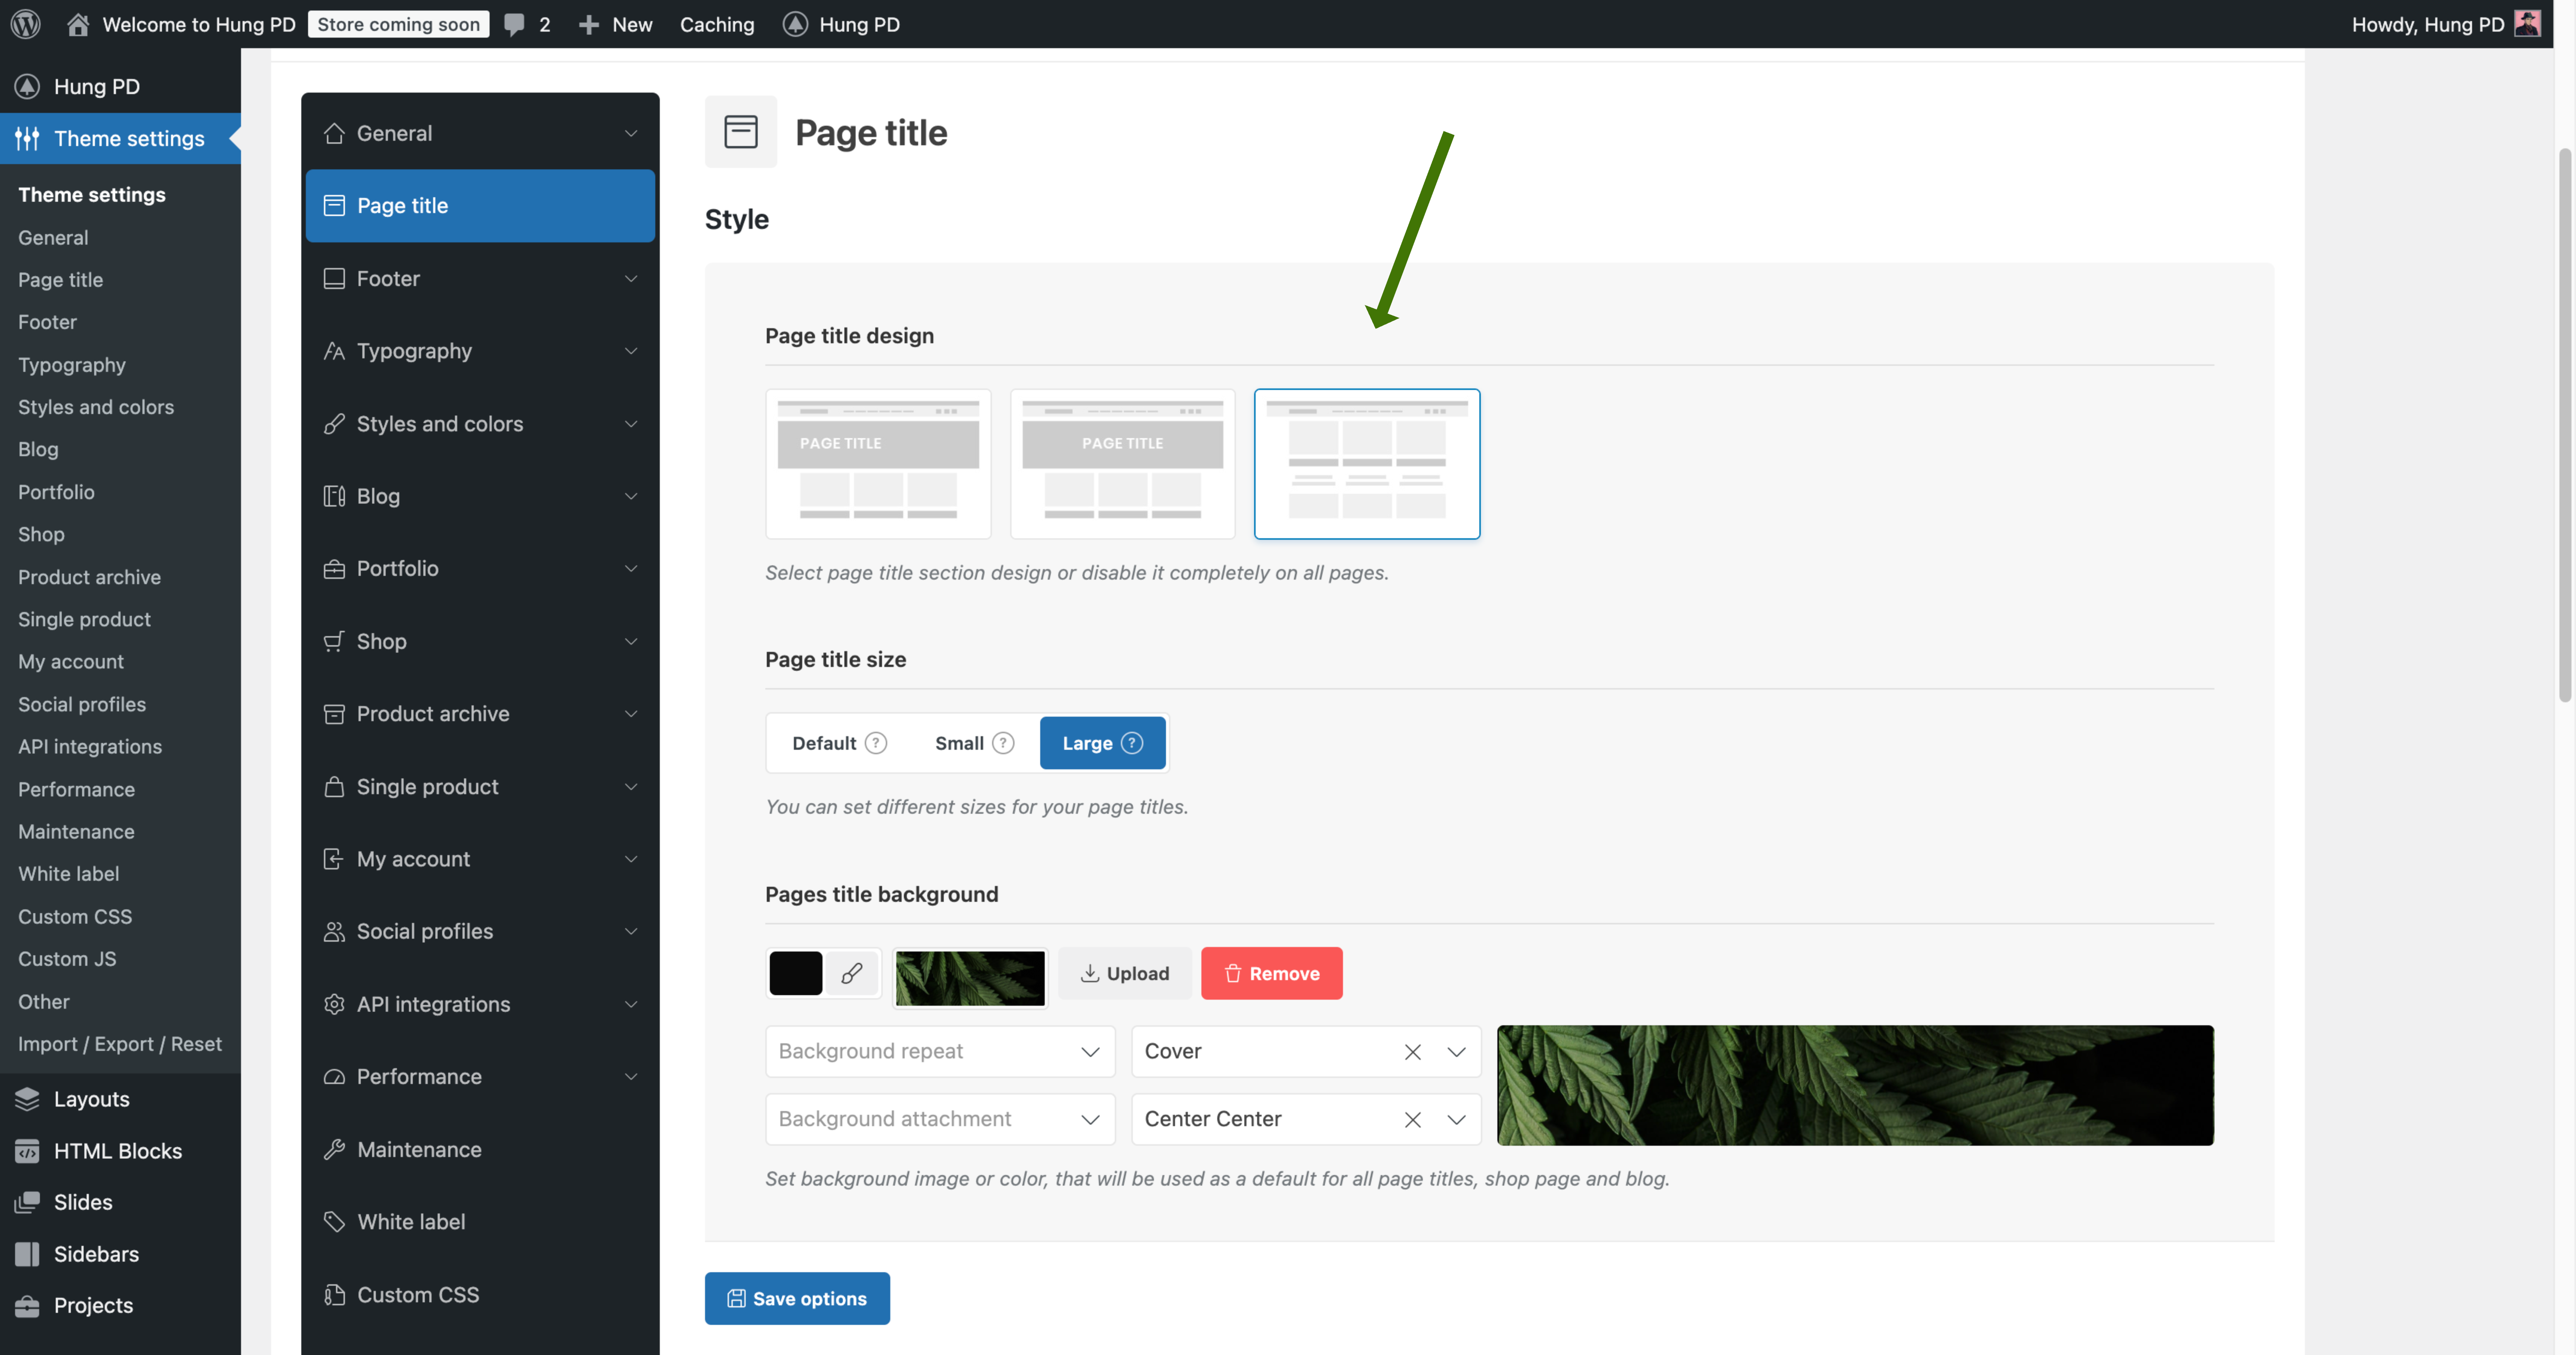Viewport: 2576px width, 1355px height.
Task: Click the Default size help icon
Action: coord(876,743)
